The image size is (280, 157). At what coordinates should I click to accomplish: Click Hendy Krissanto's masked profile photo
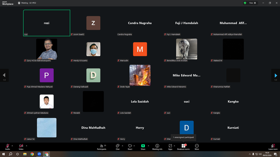[93, 49]
